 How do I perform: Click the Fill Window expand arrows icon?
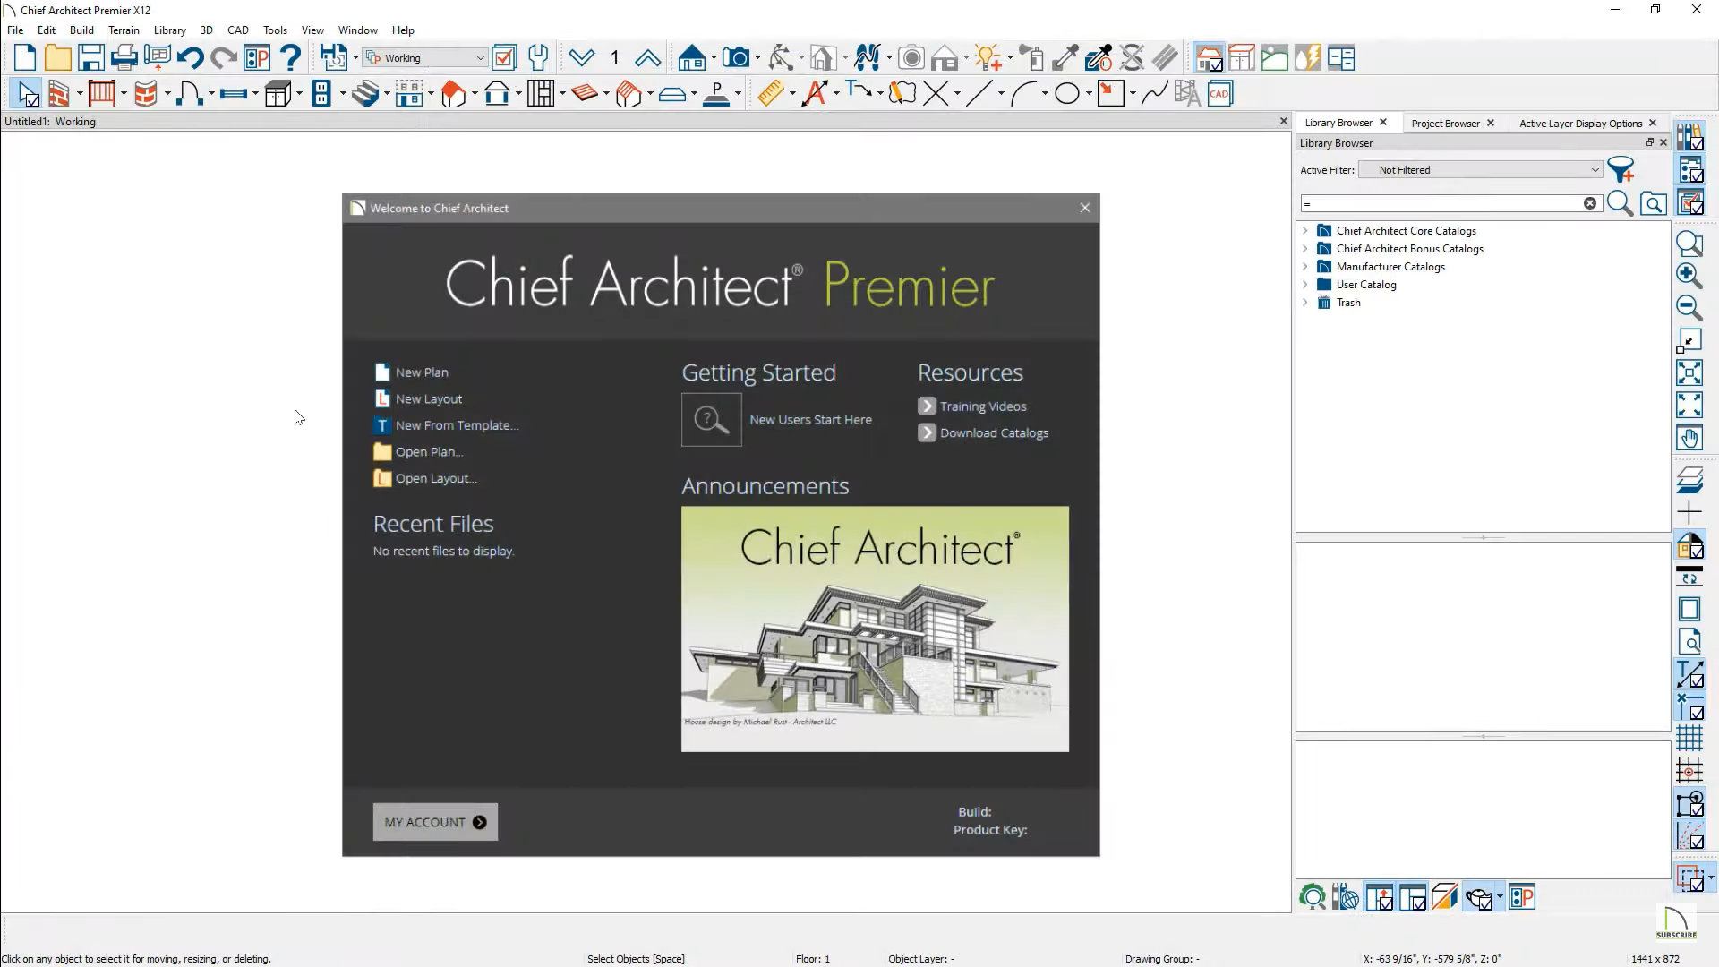point(1689,406)
